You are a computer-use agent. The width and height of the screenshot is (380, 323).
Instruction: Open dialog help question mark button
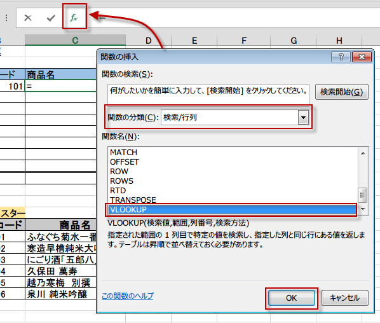click(x=341, y=57)
